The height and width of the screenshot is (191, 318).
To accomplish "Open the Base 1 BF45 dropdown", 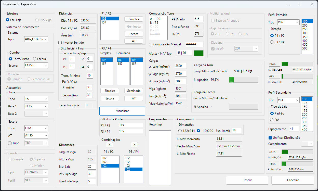I will tap(36, 106).
